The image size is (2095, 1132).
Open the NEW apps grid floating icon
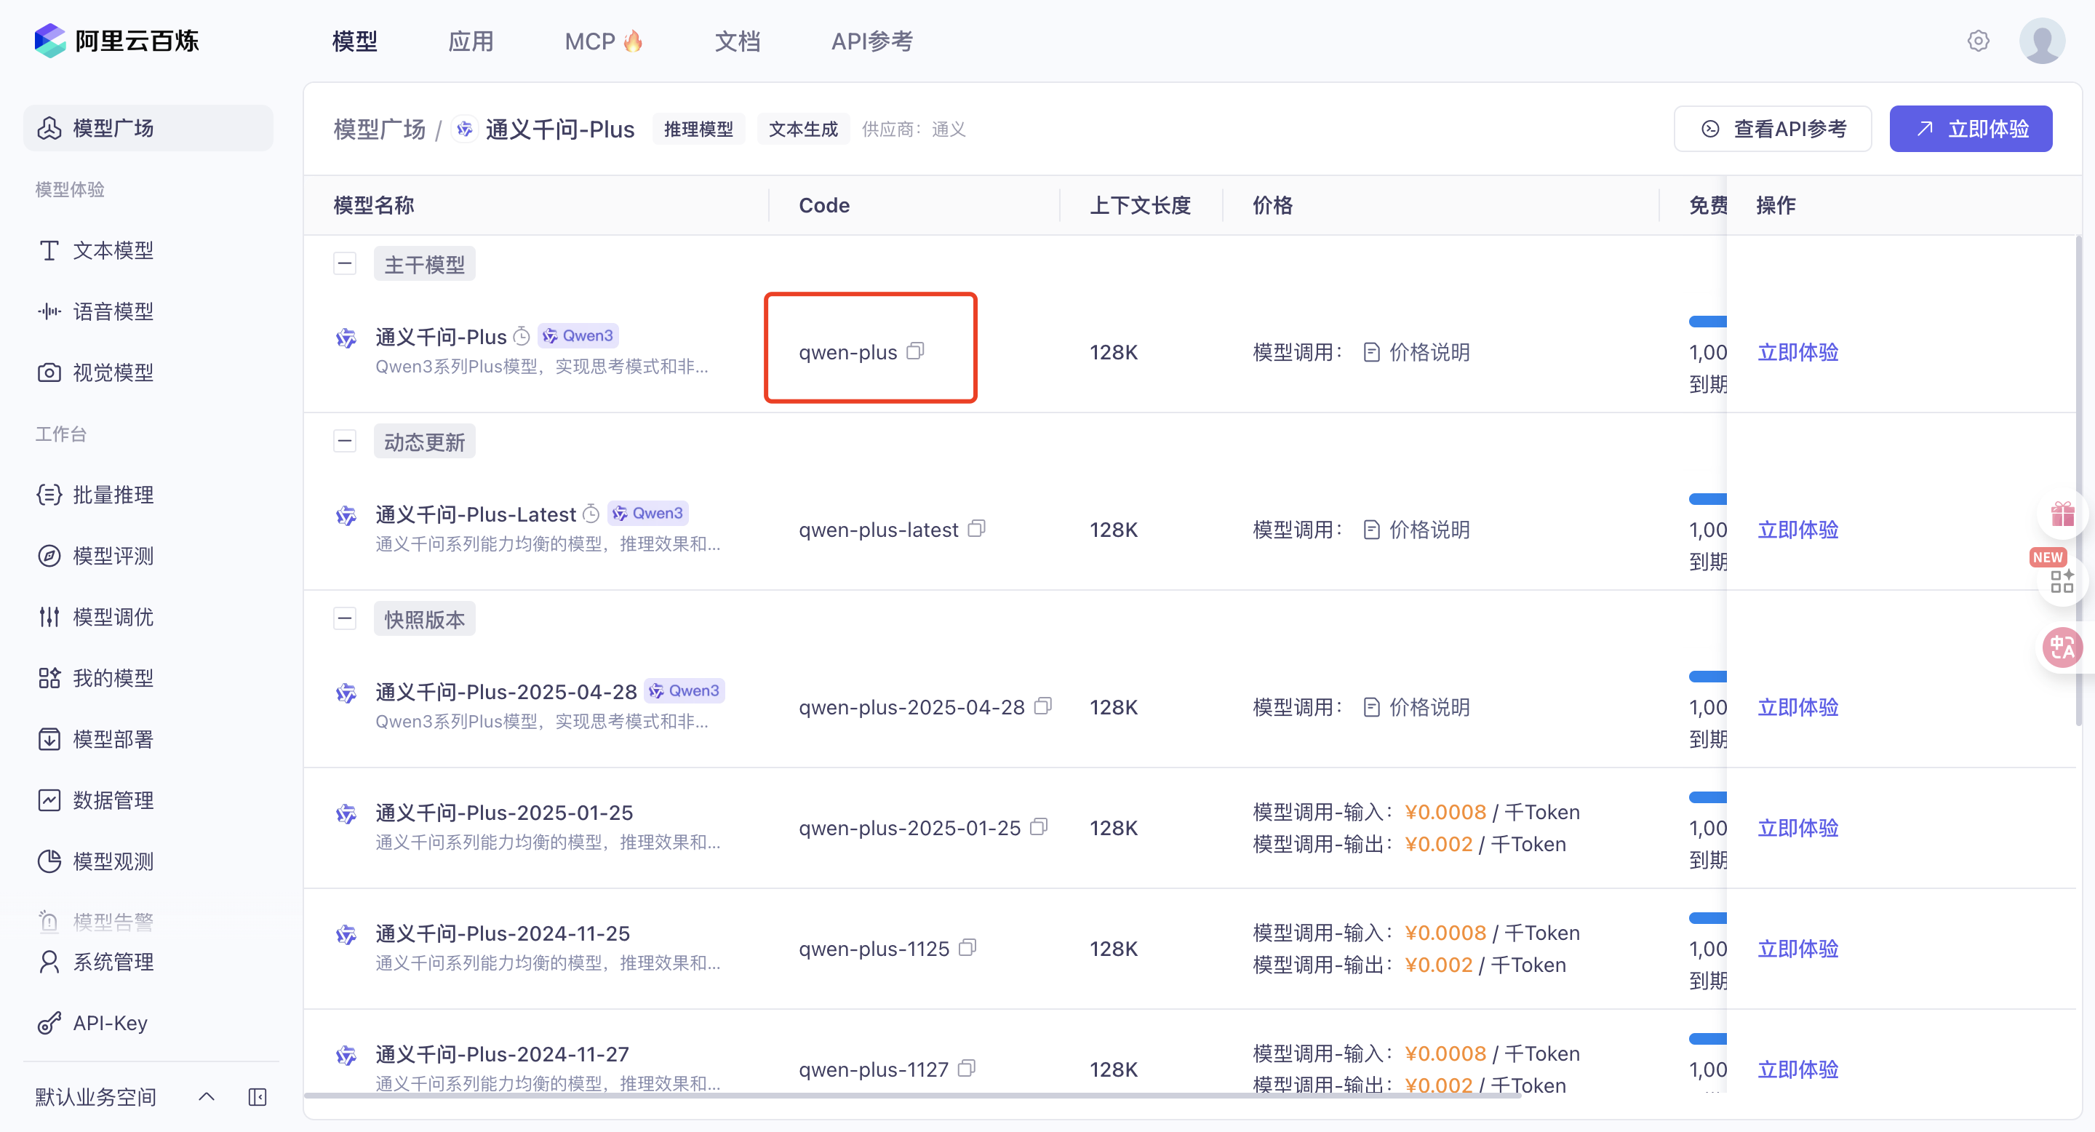(2062, 580)
